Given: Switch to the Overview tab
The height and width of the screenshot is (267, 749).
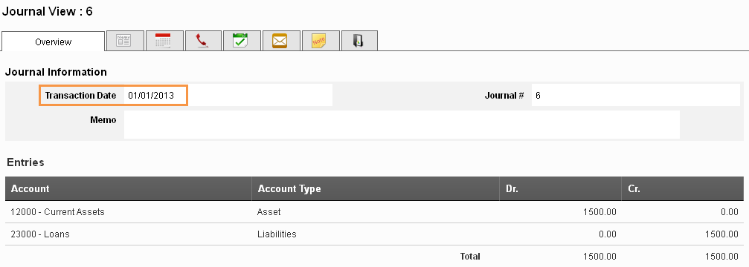Looking at the screenshot, I should click(53, 42).
